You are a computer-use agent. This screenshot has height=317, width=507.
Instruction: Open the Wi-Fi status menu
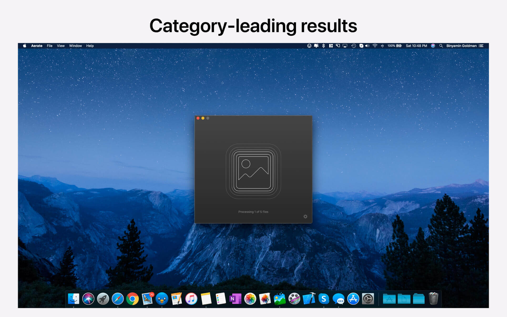(x=375, y=46)
